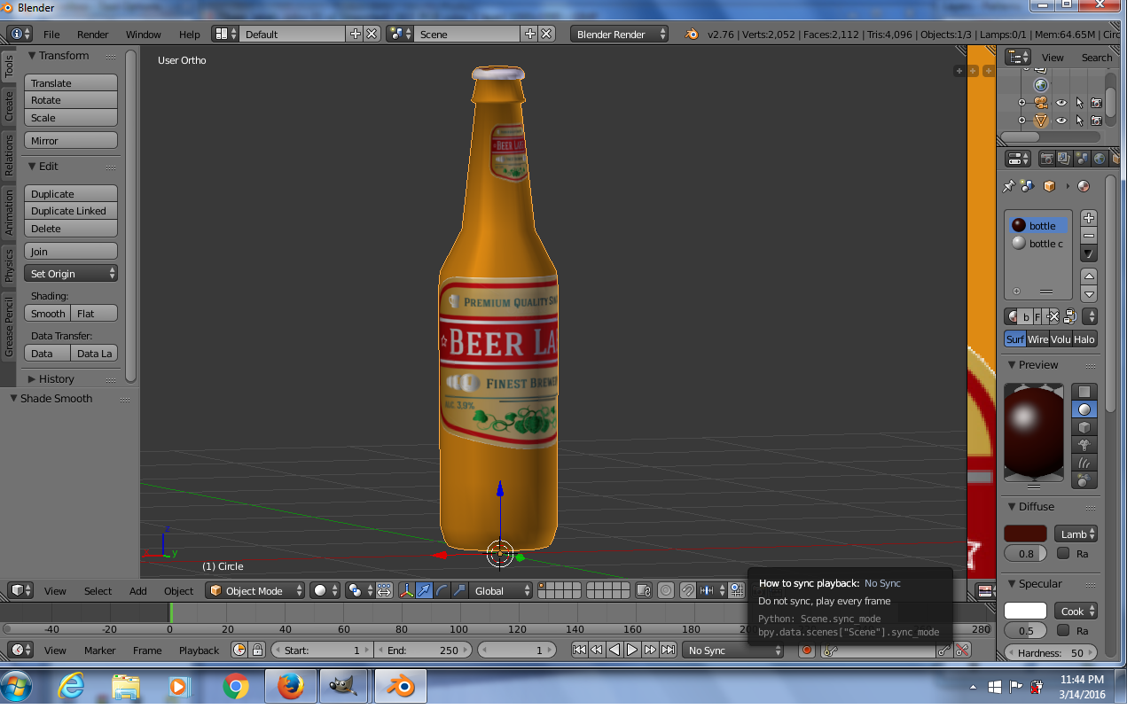The width and height of the screenshot is (1135, 709).
Task: Open 3D view Add menu
Action: click(x=137, y=590)
